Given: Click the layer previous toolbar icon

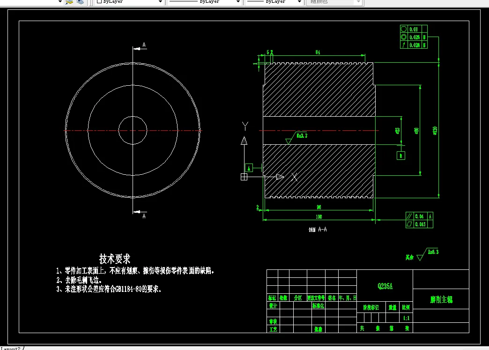Looking at the screenshot, I should (x=69, y=2).
